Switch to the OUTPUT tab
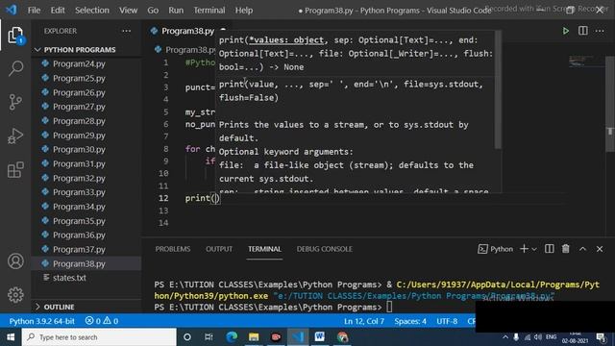Image resolution: width=615 pixels, height=346 pixels. coord(219,249)
